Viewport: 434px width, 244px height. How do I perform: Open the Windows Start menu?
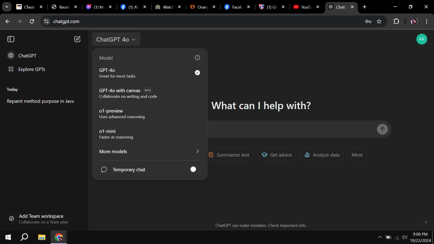[x=8, y=237]
